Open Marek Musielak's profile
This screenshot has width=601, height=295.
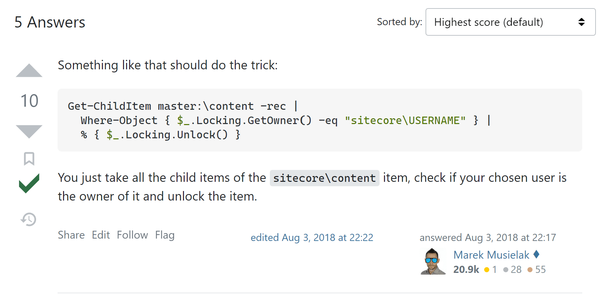(491, 255)
